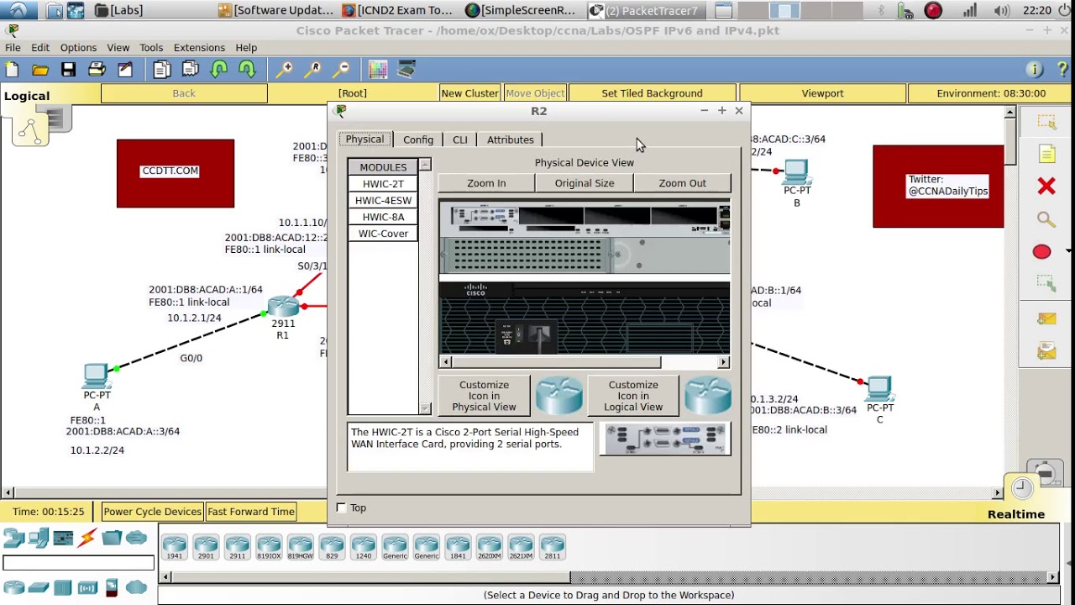1075x605 pixels.
Task: Click device view scroll left arrow
Action: point(444,362)
